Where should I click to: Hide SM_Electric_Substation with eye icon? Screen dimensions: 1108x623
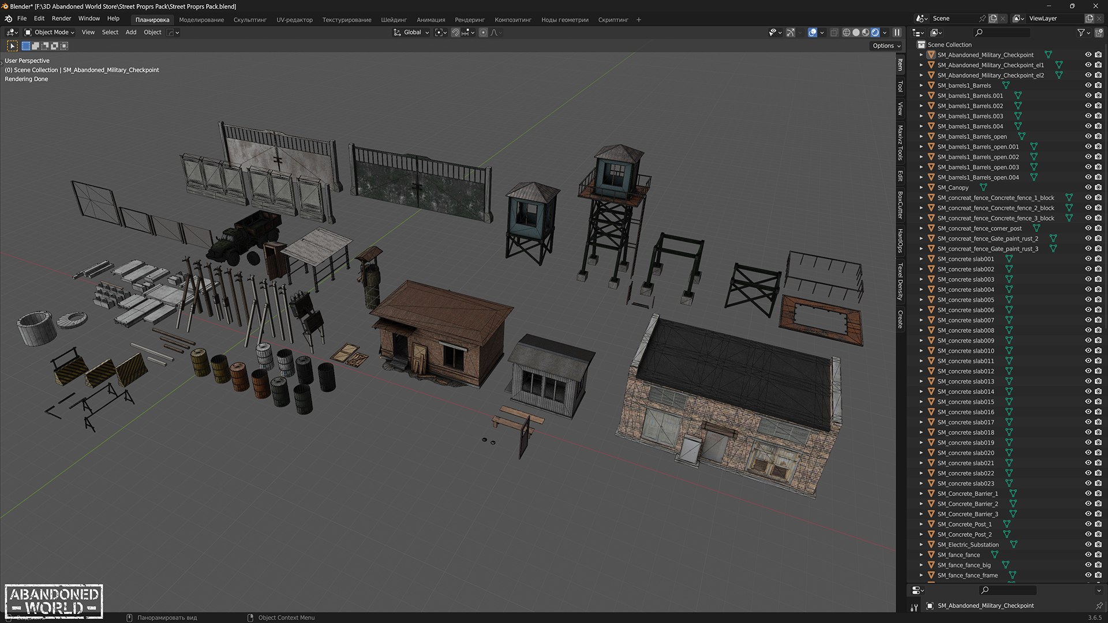(1088, 545)
